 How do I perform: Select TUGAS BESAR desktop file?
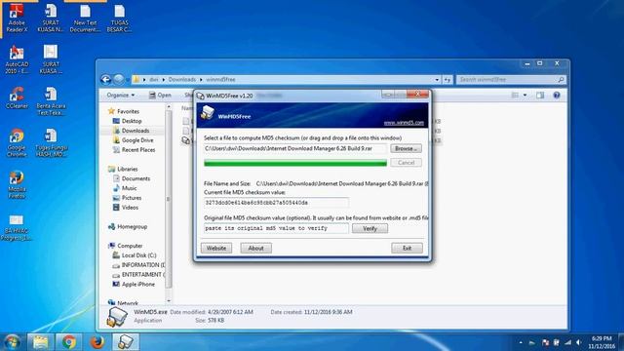pyautogui.click(x=119, y=19)
